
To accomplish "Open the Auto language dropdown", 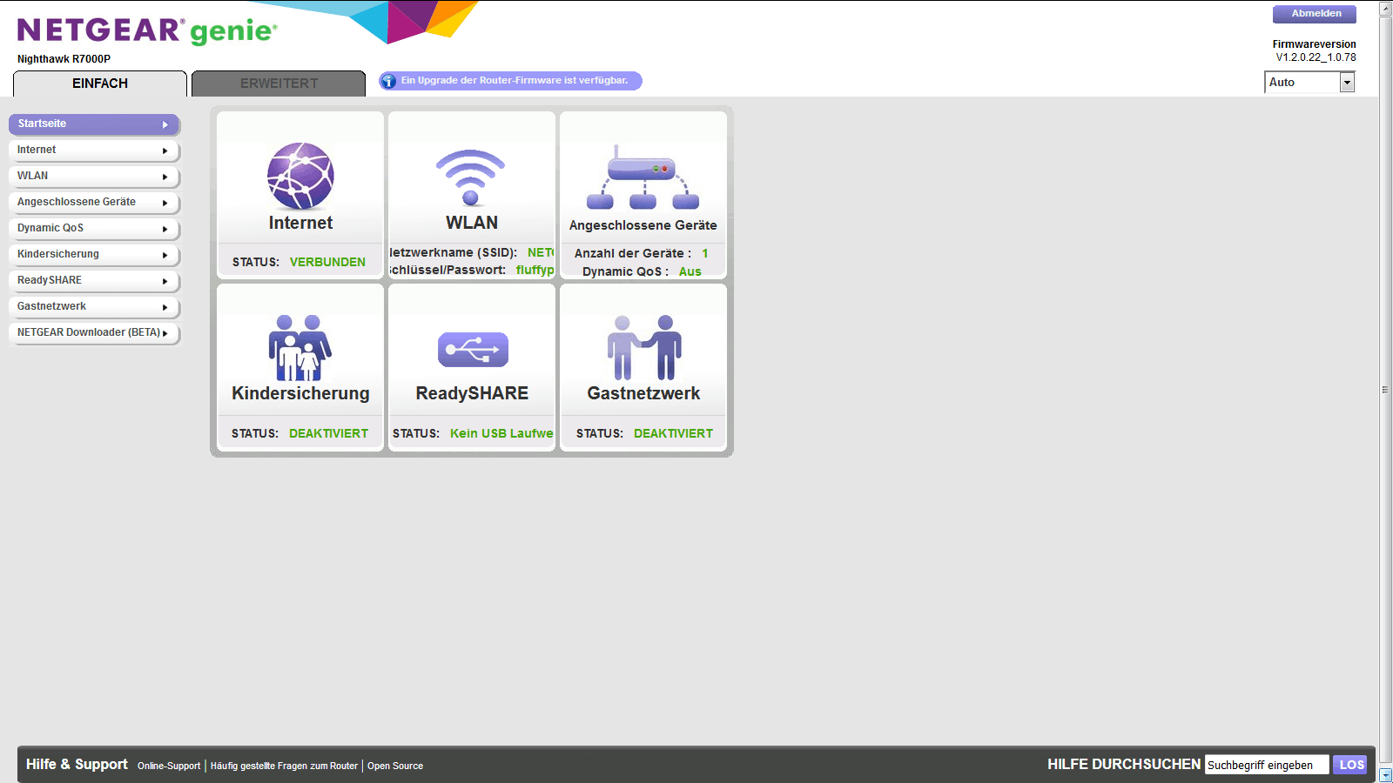I will click(1309, 83).
